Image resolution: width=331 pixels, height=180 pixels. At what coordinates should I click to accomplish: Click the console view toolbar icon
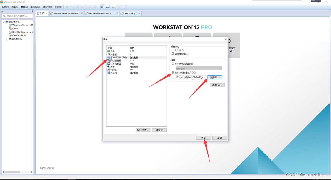126,7
